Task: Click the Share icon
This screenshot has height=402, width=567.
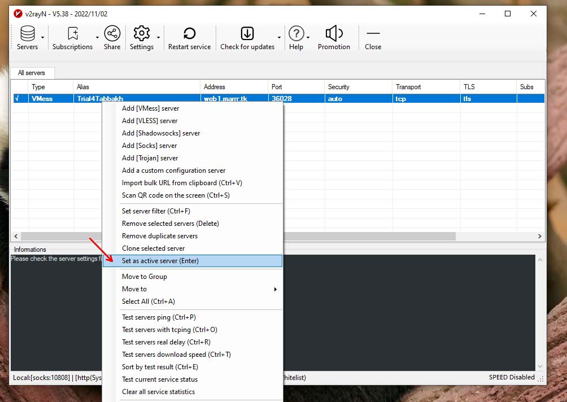Action: [112, 34]
